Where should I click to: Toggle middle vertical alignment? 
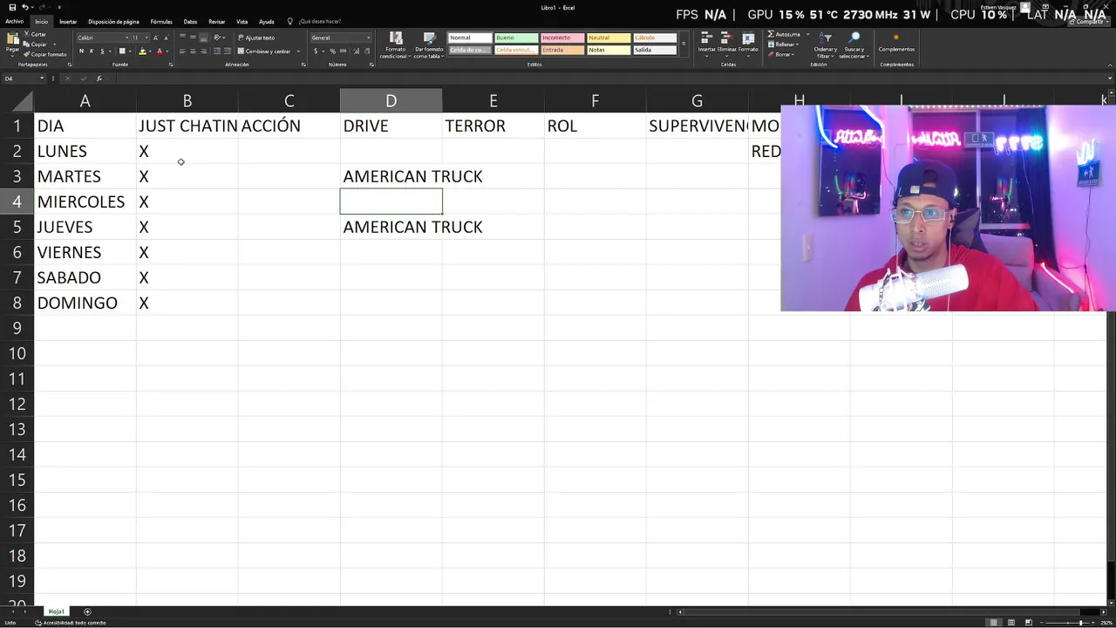click(193, 38)
